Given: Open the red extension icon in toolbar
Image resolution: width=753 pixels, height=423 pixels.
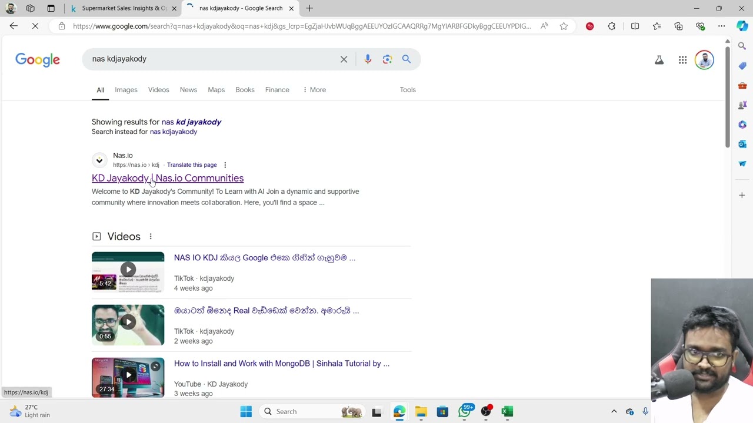Looking at the screenshot, I should (x=590, y=26).
